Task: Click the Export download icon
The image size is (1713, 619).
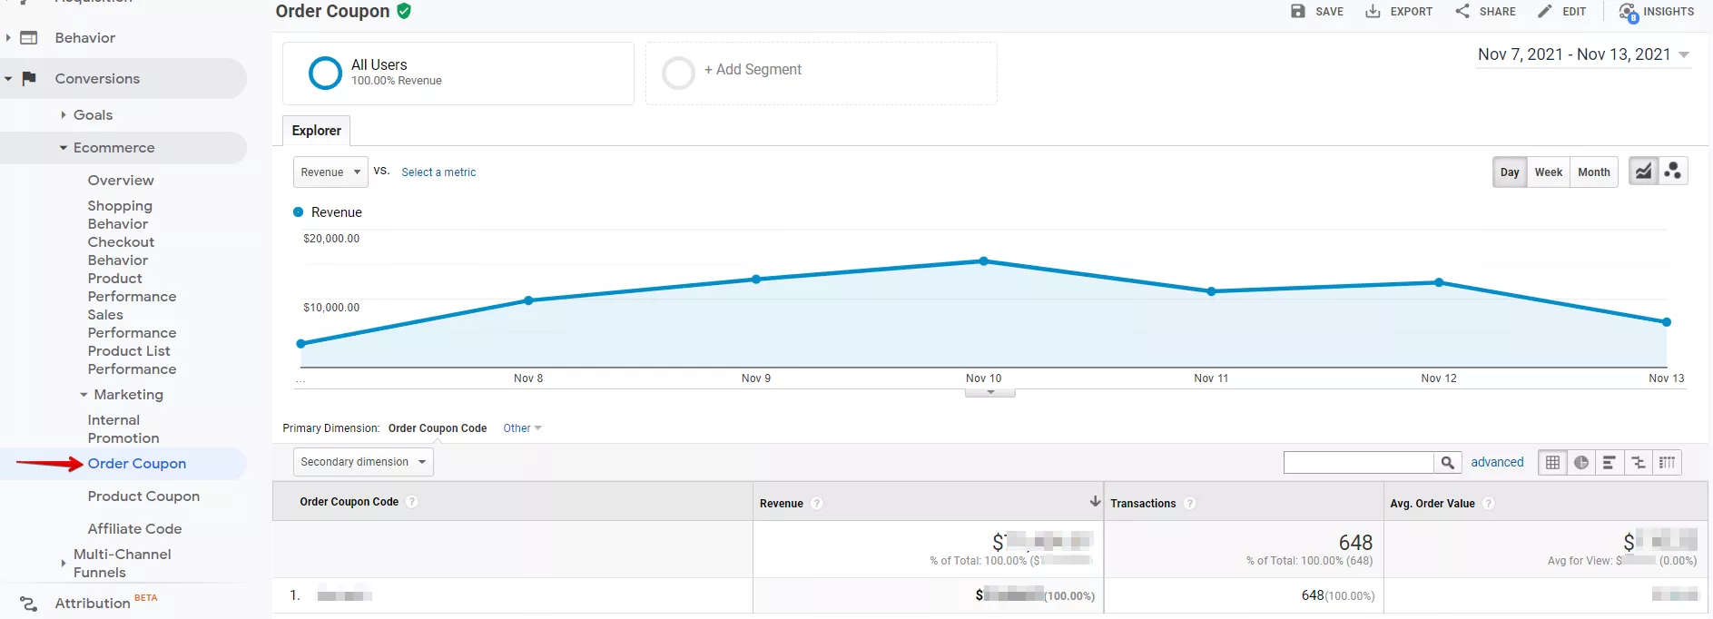Action: 1373,11
